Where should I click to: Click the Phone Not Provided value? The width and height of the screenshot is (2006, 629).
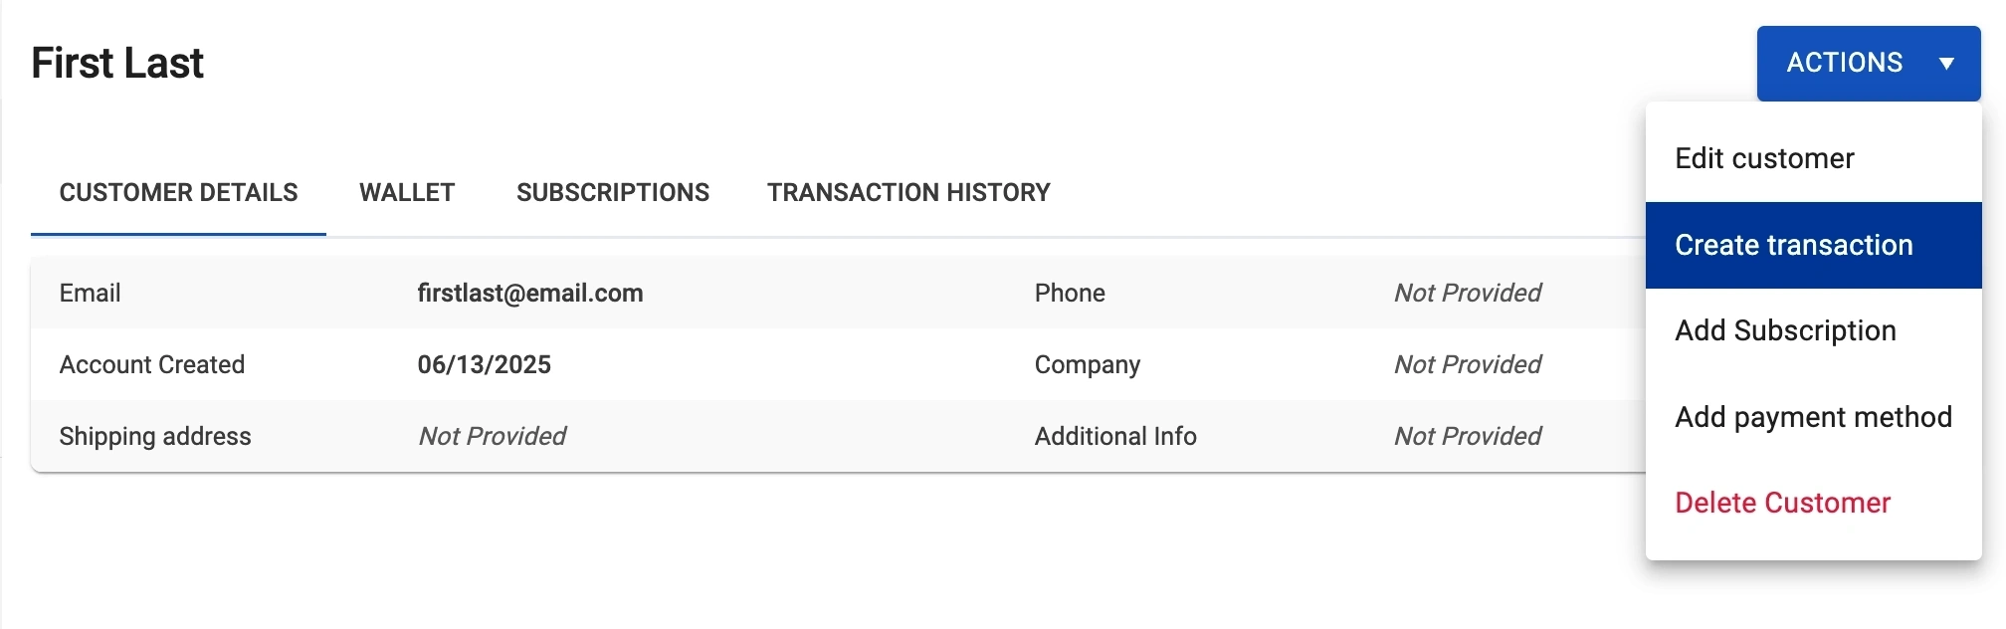[x=1468, y=294]
